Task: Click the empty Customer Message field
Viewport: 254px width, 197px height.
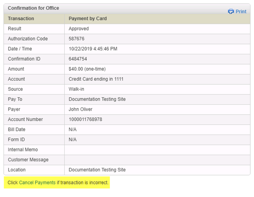Action: pyautogui.click(x=157, y=160)
